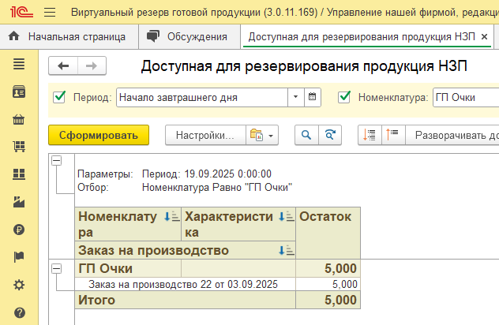Open report variants dropdown next to Настройки

pyautogui.click(x=262, y=135)
